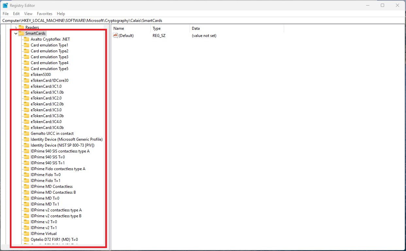Select eTokenCard/JC3.0b key
Screen dimensions: 406x251
[47, 116]
